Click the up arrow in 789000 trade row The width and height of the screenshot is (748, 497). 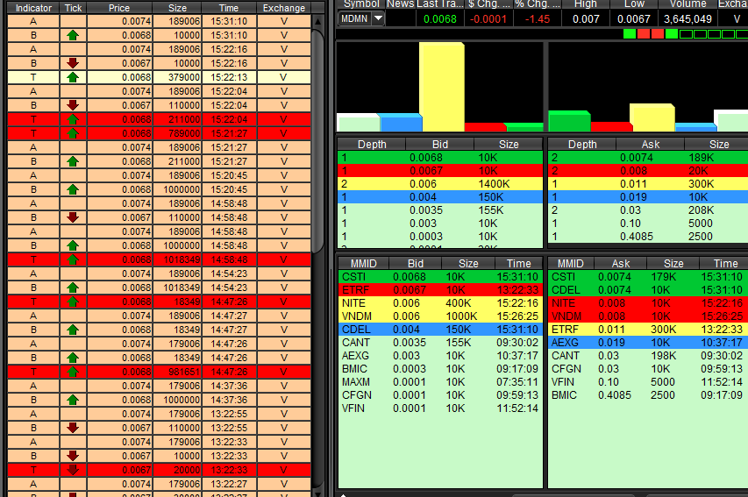click(73, 133)
